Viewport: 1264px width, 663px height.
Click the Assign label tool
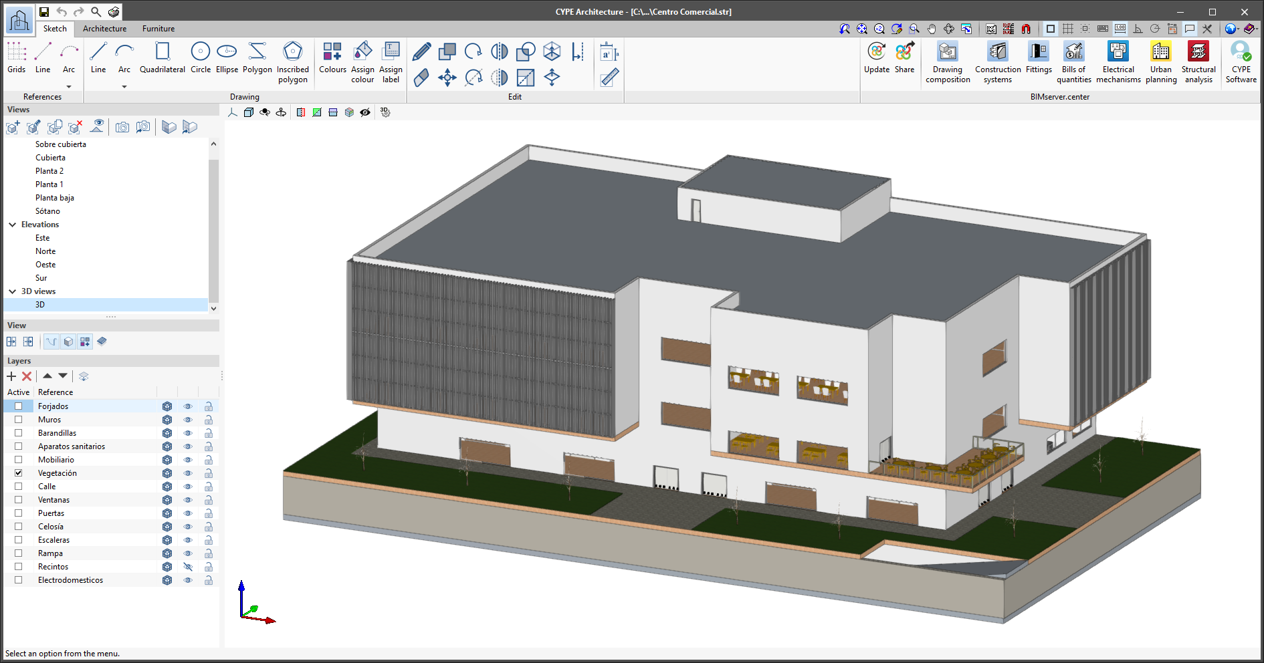[391, 62]
